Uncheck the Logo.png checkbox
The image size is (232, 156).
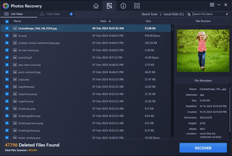coord(7,79)
